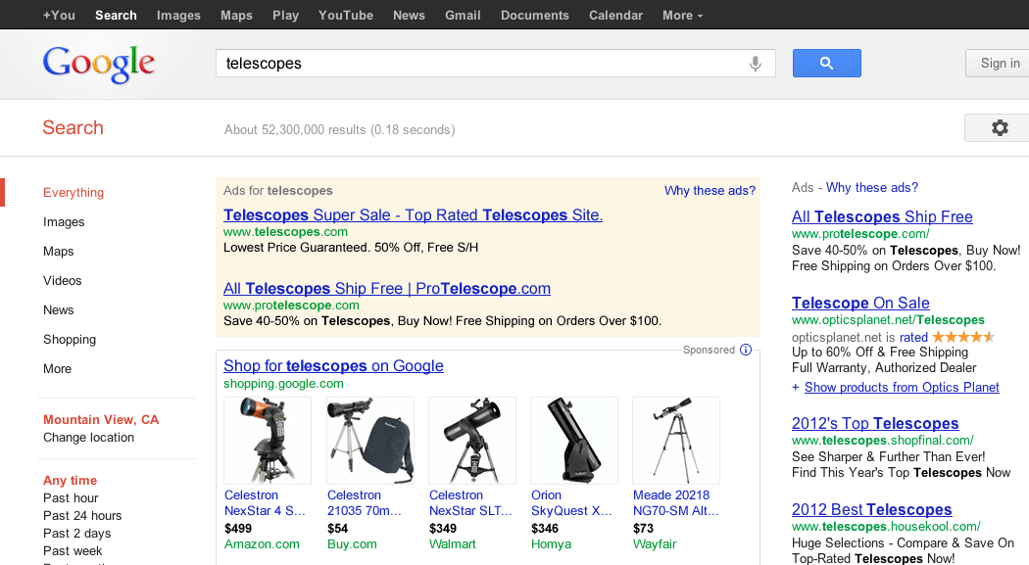Filter results by Videos
The height and width of the screenshot is (565, 1029).
[63, 280]
